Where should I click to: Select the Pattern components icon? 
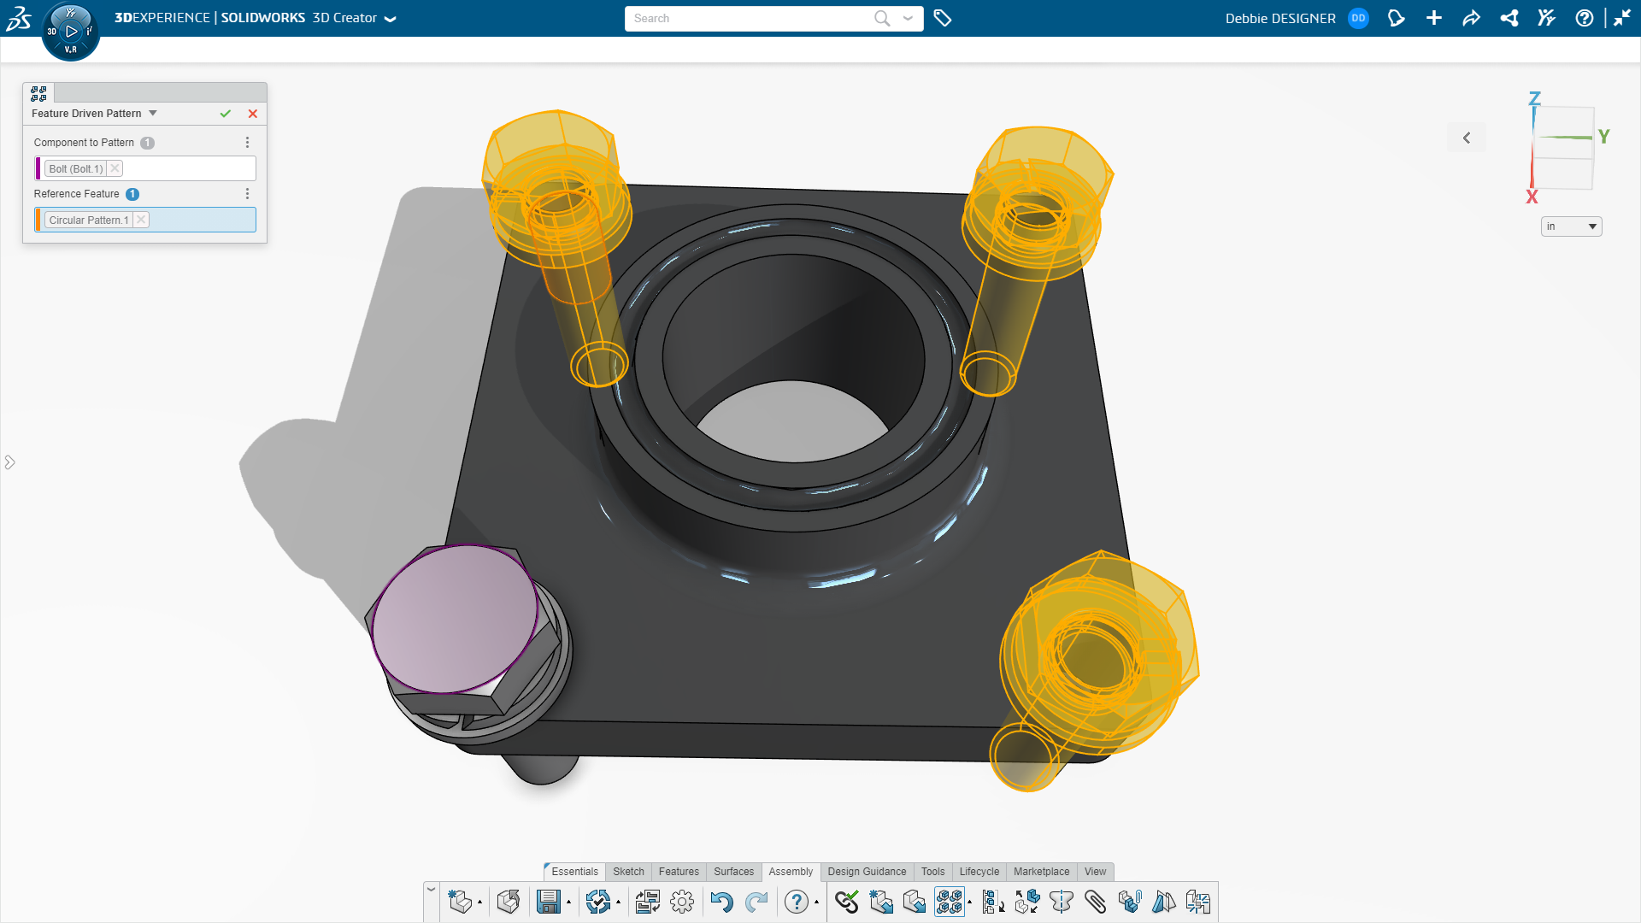[x=949, y=902]
